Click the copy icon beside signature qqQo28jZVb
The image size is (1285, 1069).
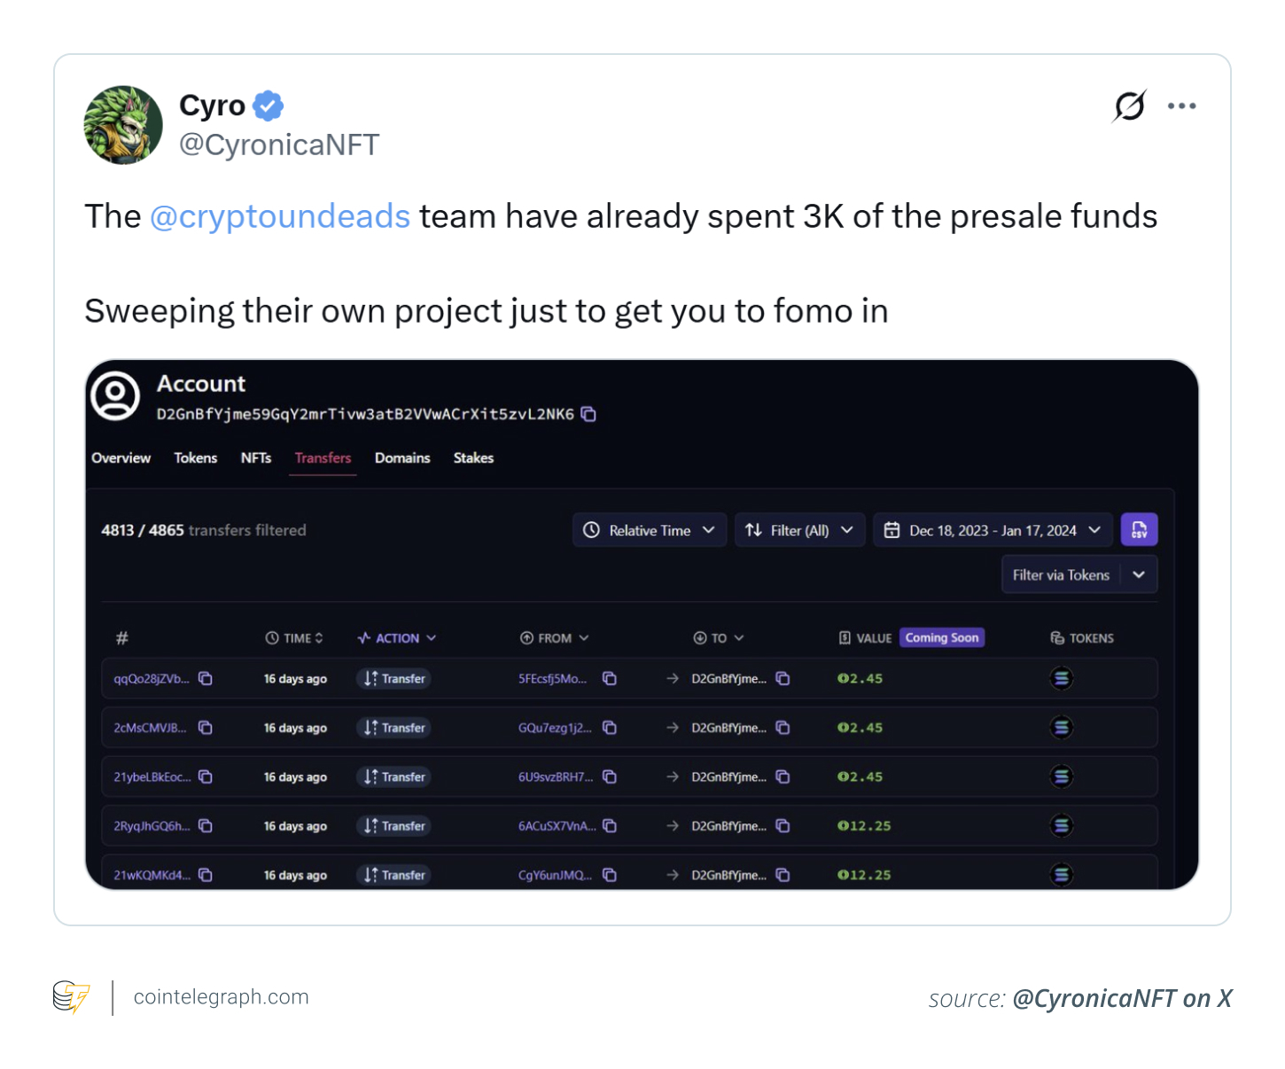pos(205,678)
